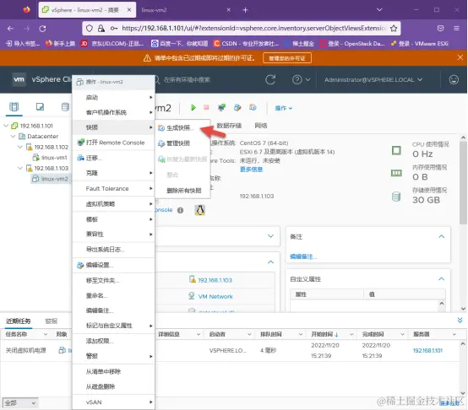Open the VM Network link
Screen dimensions: 468x410
pyautogui.click(x=215, y=296)
